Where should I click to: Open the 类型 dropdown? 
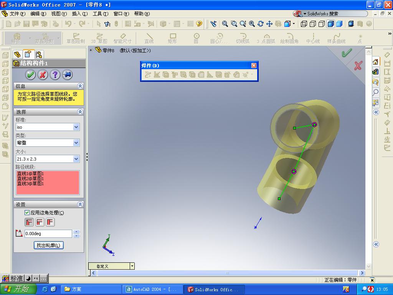(x=76, y=143)
